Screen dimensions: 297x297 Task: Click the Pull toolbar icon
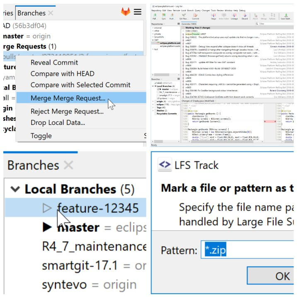click(155, 15)
